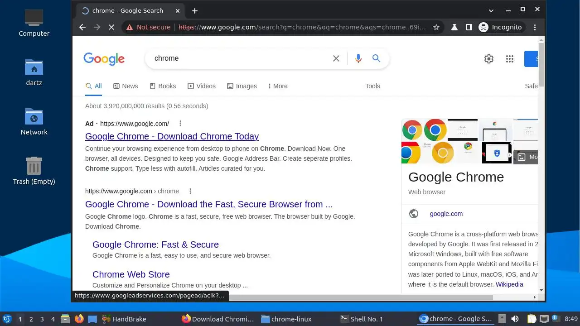Switch to workspace 4 in the pager
580x326 pixels.
click(53, 319)
